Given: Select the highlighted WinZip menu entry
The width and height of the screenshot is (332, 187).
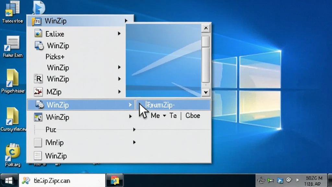Looking at the screenshot, I should pyautogui.click(x=81, y=105).
